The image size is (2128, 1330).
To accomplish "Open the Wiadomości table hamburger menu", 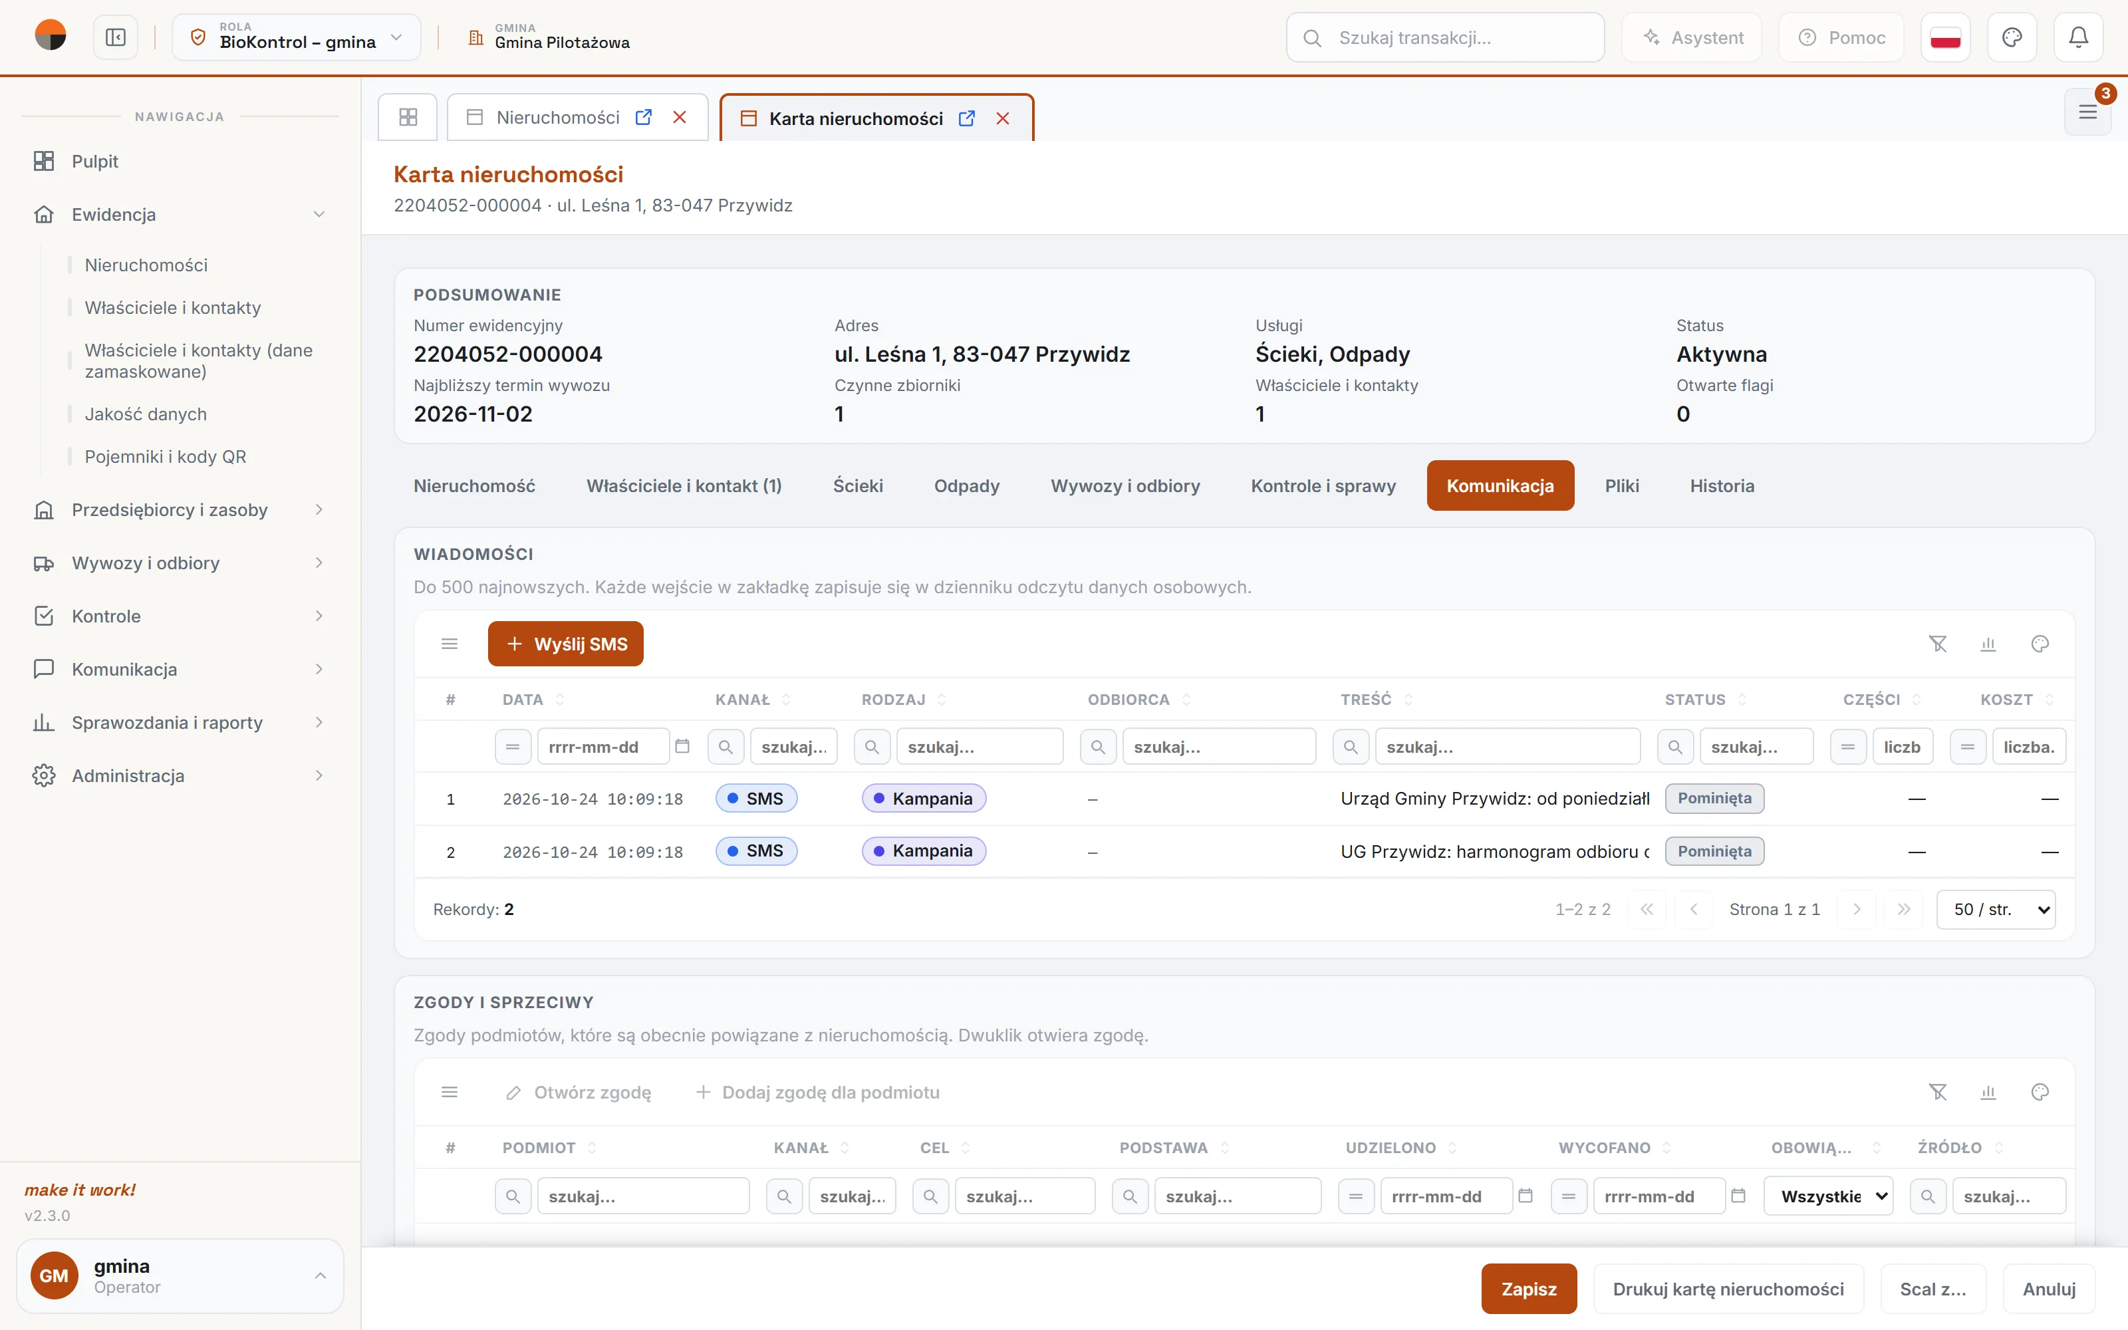I will click(x=450, y=644).
